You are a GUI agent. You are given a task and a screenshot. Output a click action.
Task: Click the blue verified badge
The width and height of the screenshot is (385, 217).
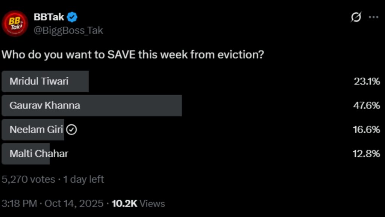point(72,17)
